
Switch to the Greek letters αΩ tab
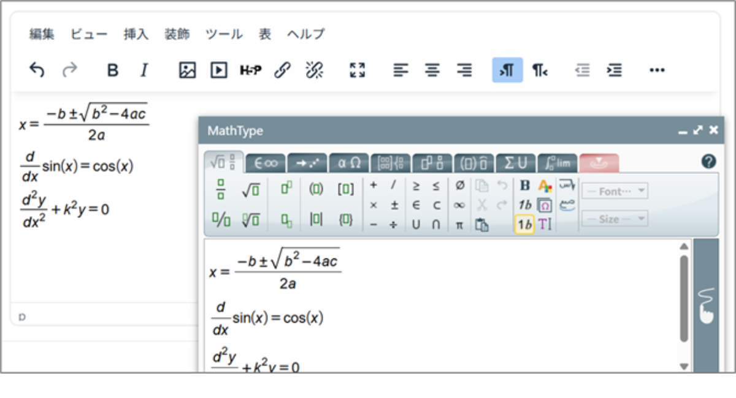[348, 162]
